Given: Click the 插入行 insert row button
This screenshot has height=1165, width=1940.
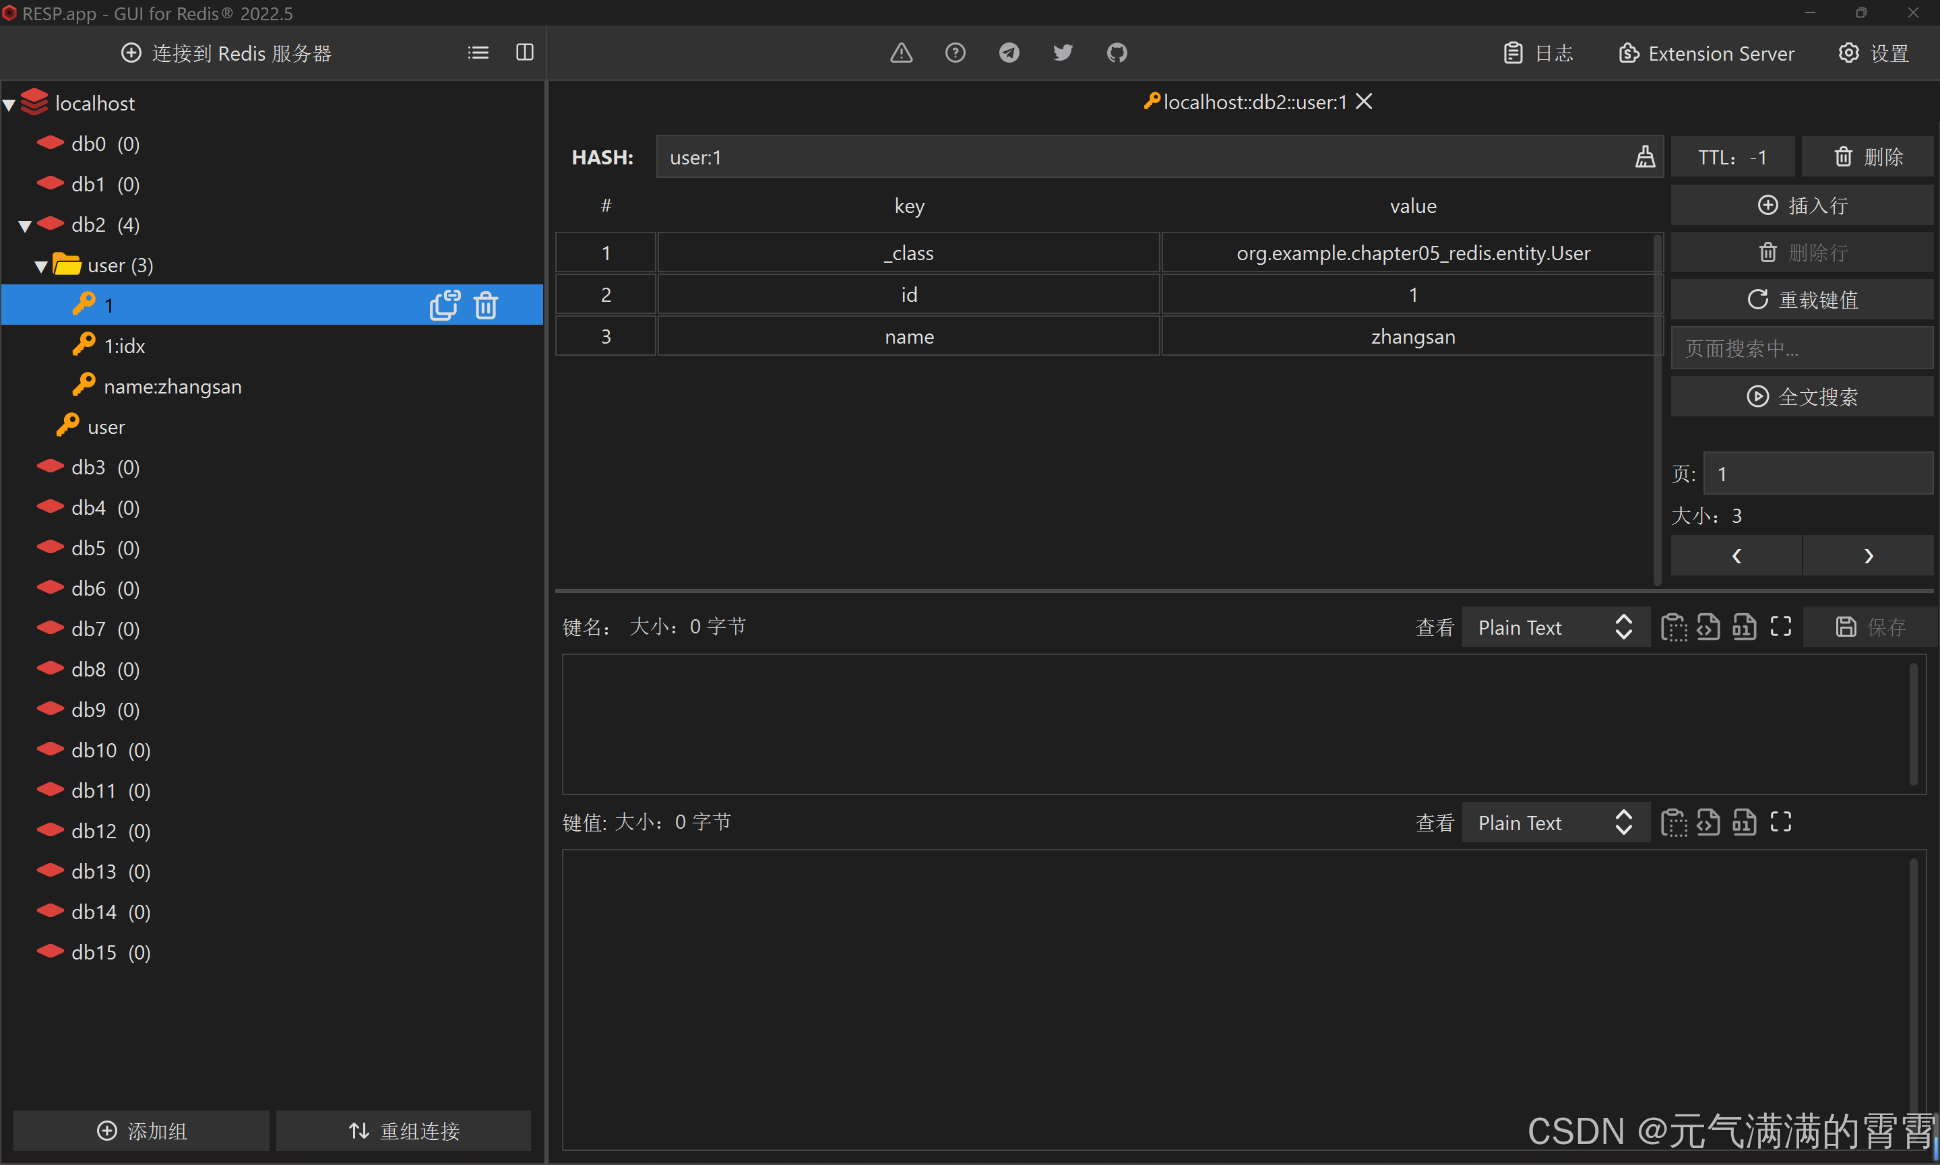Looking at the screenshot, I should (1802, 206).
